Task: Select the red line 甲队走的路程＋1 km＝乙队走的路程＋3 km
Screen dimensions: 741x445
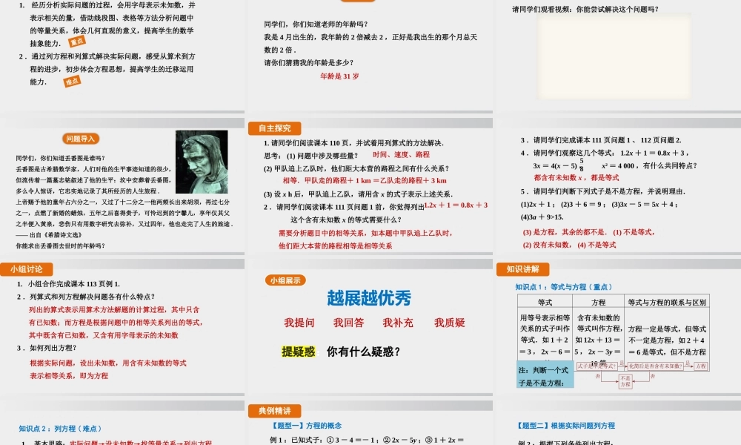Action: click(x=365, y=180)
